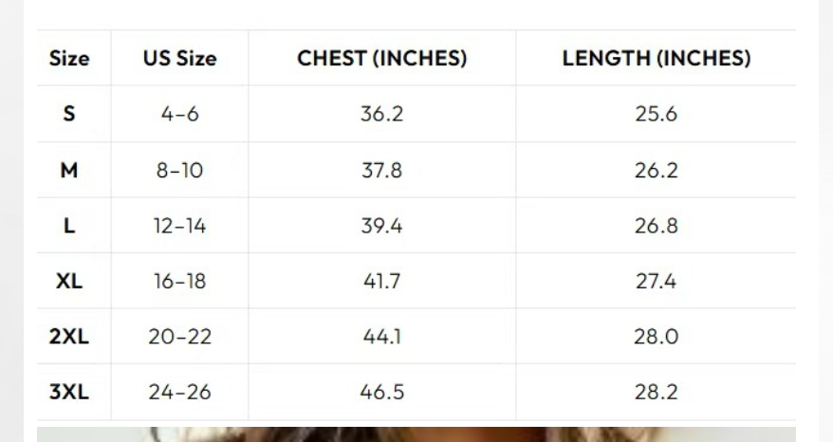
Task: Select the XL size row label
Action: point(69,281)
